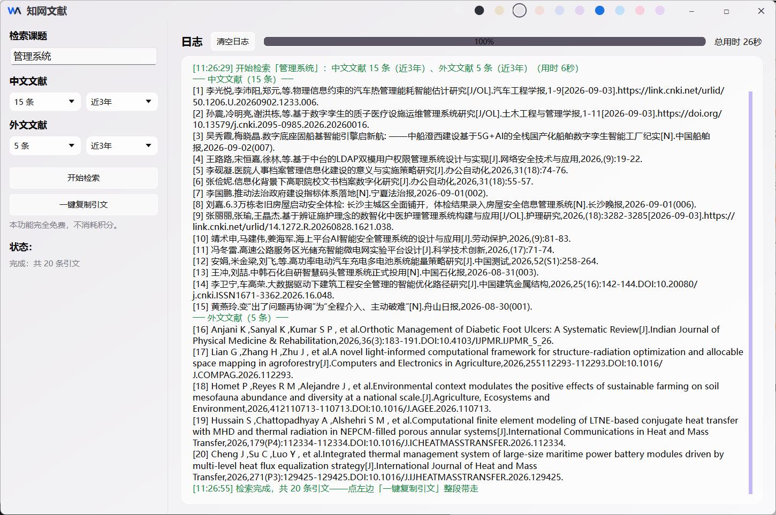Select the pink swatch right of sky-blue

[640, 10]
